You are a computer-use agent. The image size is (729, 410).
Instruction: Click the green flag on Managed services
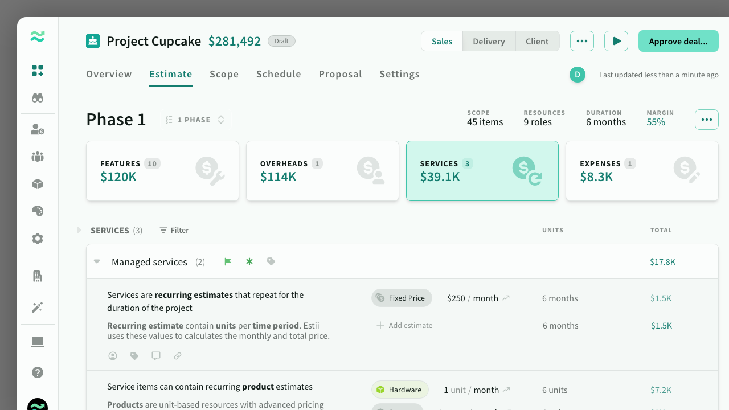coord(228,262)
